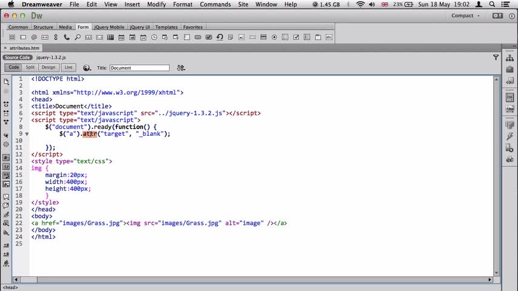Insert a Text Area icon
The height and width of the screenshot is (291, 518).
(187, 38)
